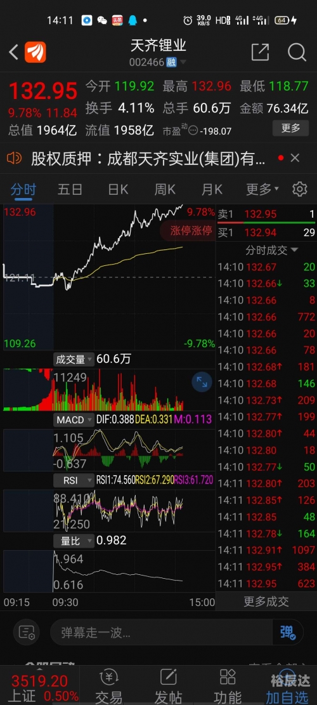This screenshot has width=317, height=705.
Task: Expand the 更多 chart period dropdown
Action: pos(262,189)
